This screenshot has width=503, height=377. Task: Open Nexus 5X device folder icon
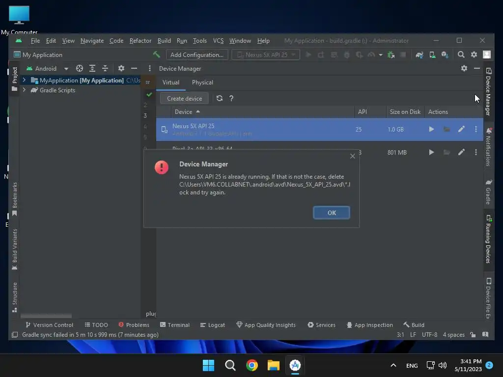447,129
